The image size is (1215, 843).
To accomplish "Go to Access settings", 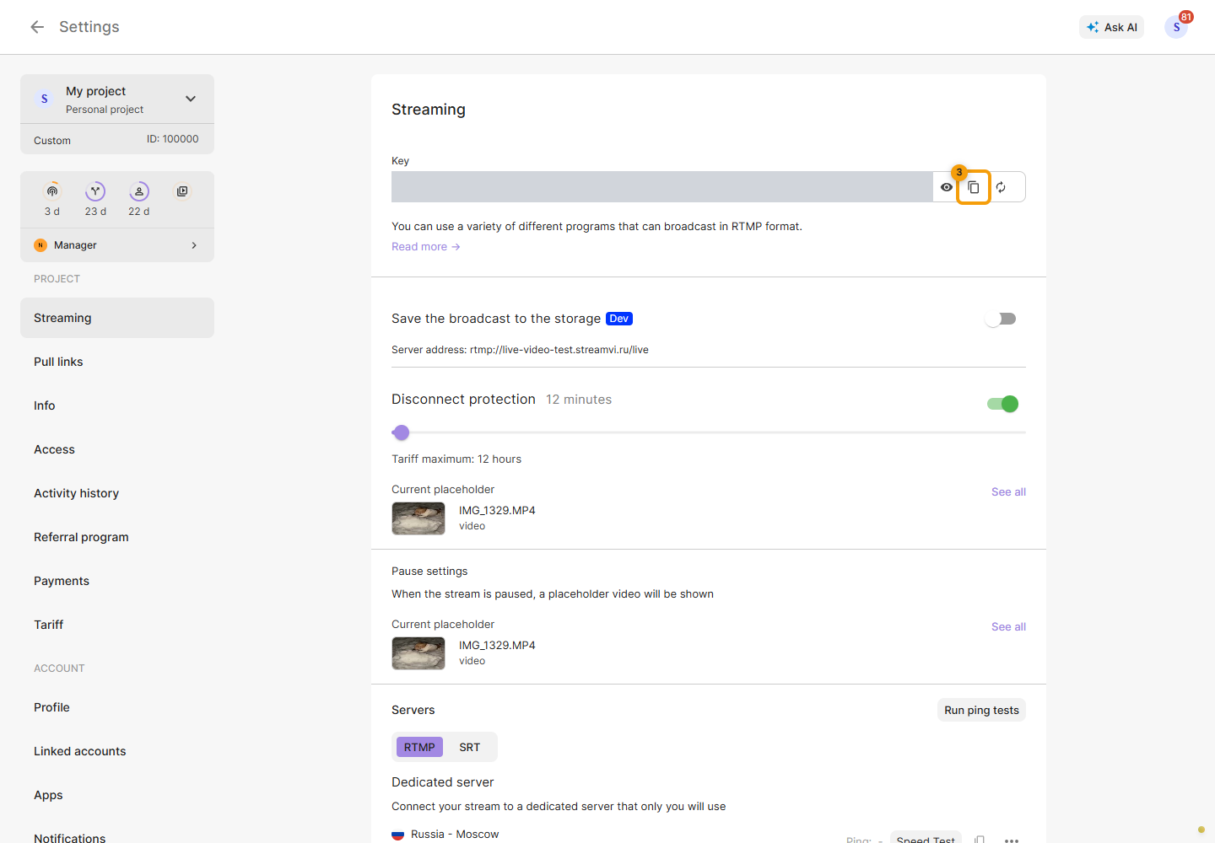I will click(117, 449).
